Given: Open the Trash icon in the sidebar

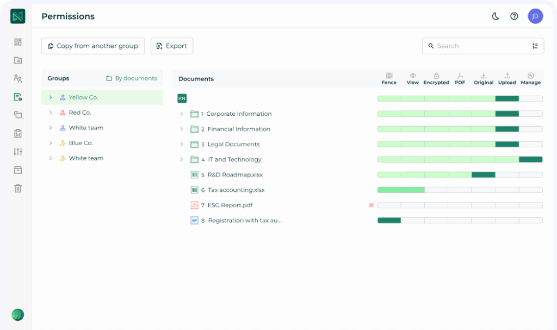Looking at the screenshot, I should point(17,188).
